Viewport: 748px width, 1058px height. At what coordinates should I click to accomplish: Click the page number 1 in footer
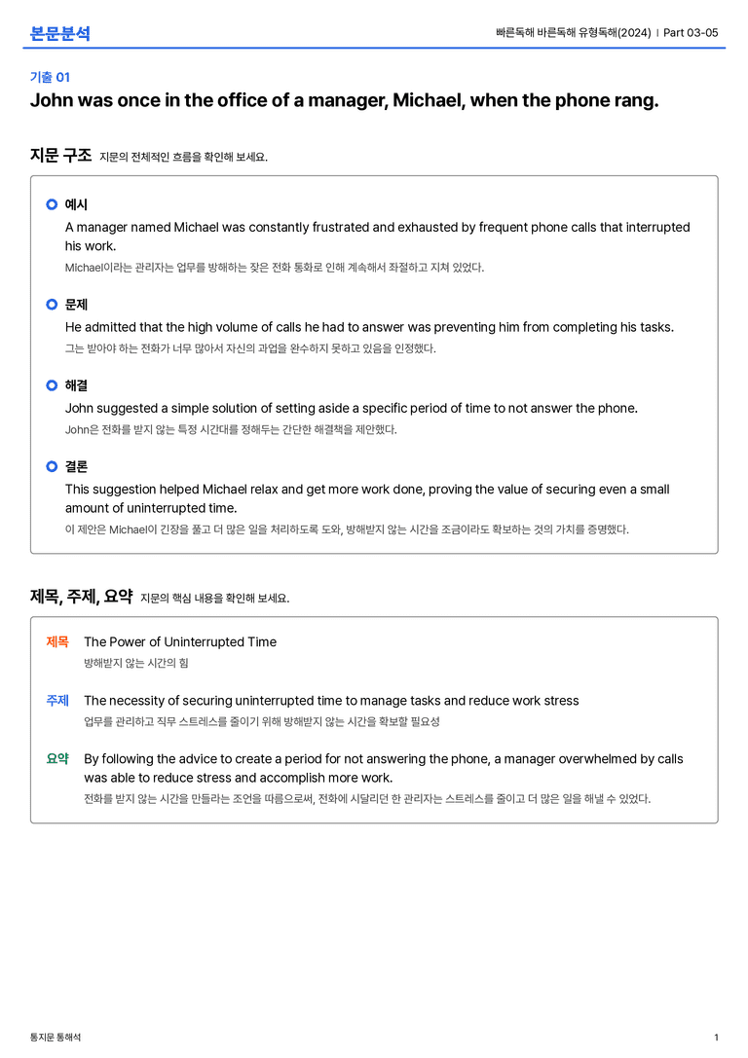[716, 1038]
